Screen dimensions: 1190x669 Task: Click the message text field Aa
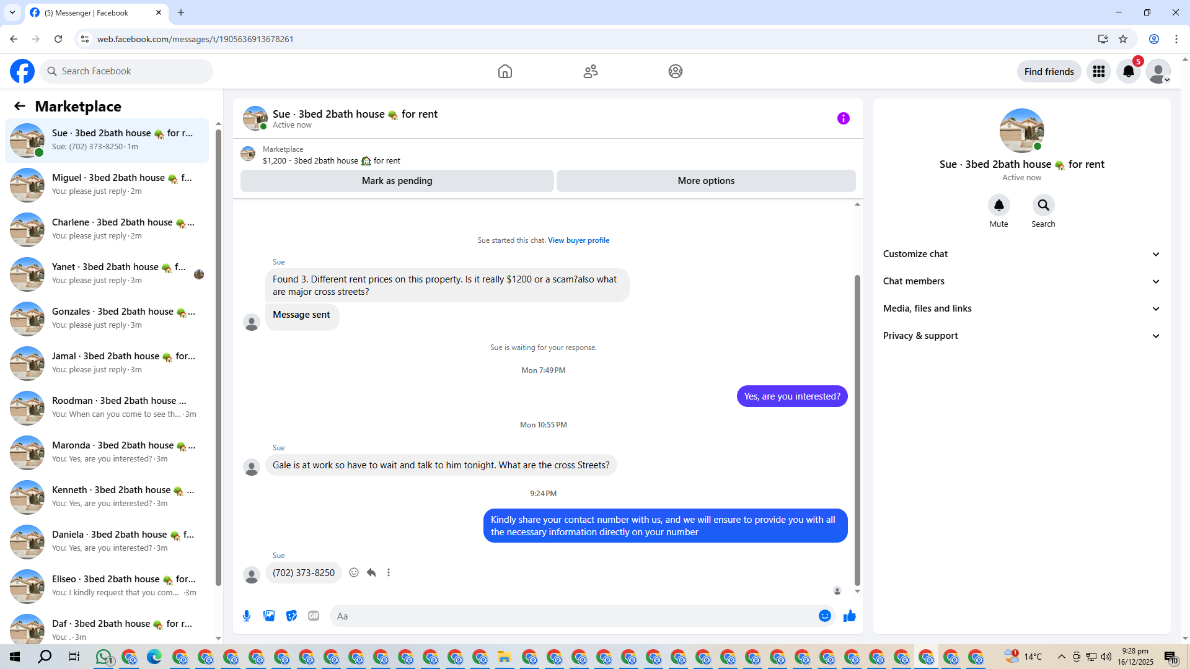point(573,616)
